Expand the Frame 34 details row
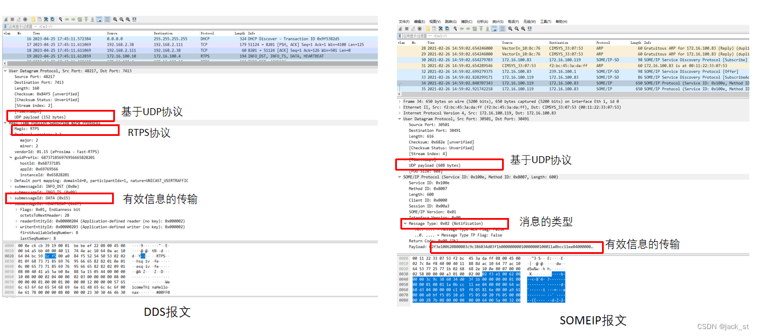This screenshot has height=336, width=758. coord(399,102)
